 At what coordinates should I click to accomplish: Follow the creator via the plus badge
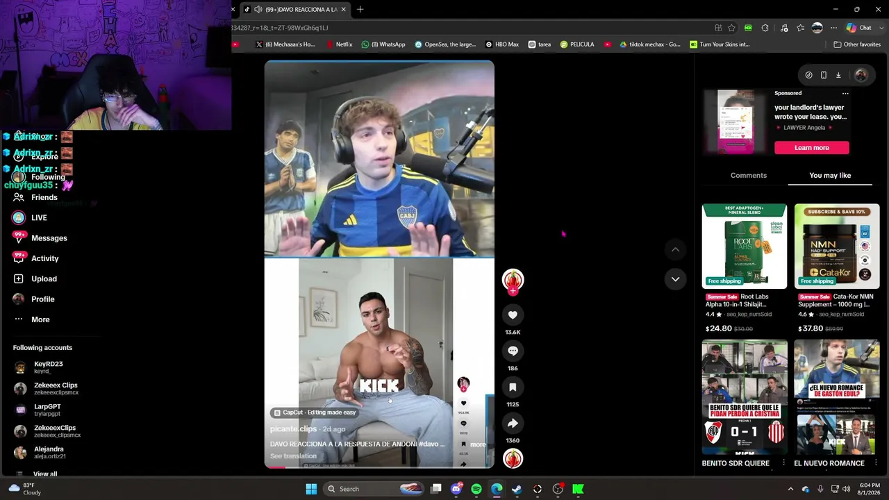(513, 292)
